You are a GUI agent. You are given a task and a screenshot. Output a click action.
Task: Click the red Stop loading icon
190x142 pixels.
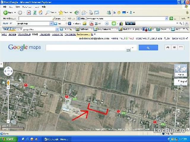point(29,13)
